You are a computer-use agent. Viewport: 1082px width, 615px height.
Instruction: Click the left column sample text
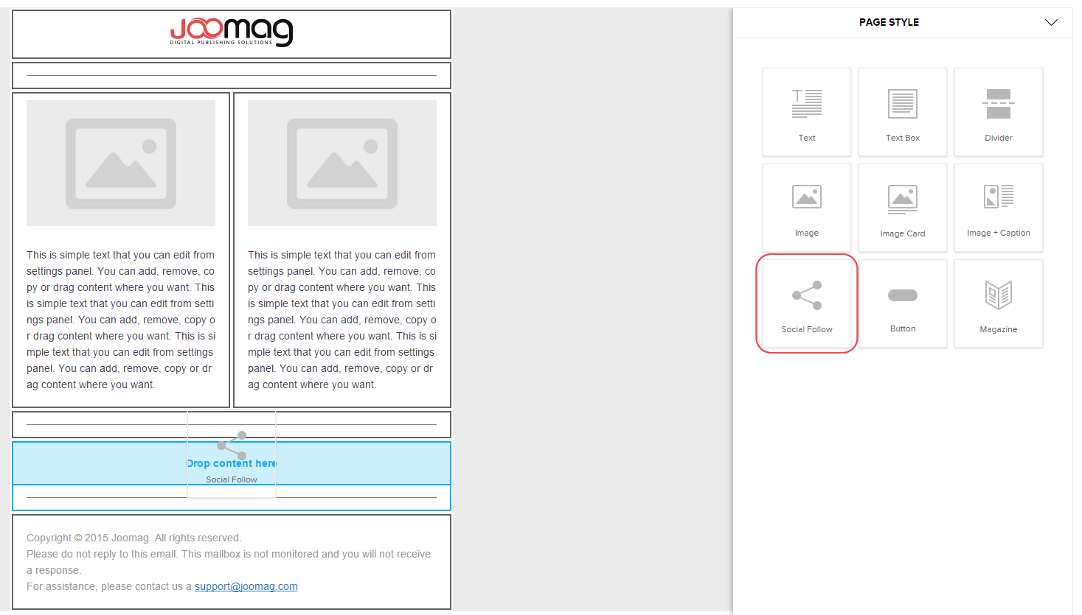coord(121,320)
